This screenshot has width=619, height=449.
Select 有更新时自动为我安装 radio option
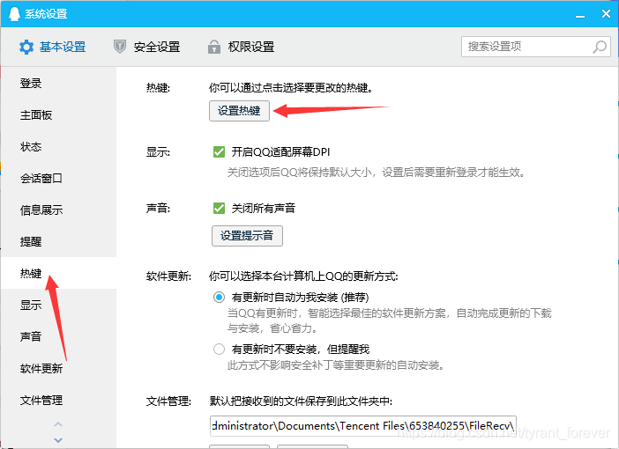pyautogui.click(x=219, y=297)
